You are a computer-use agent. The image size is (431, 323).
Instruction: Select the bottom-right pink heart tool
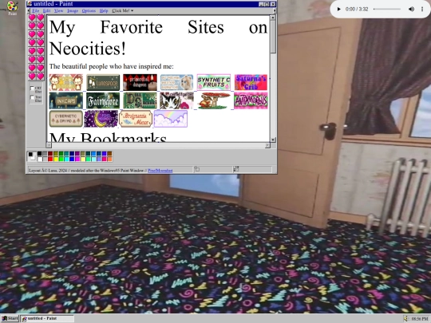(x=41, y=76)
